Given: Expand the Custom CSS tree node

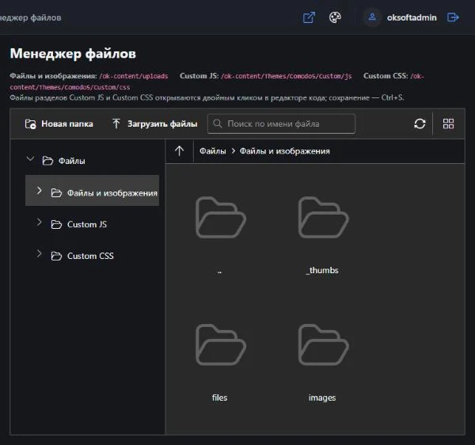Looking at the screenshot, I should click(x=40, y=253).
